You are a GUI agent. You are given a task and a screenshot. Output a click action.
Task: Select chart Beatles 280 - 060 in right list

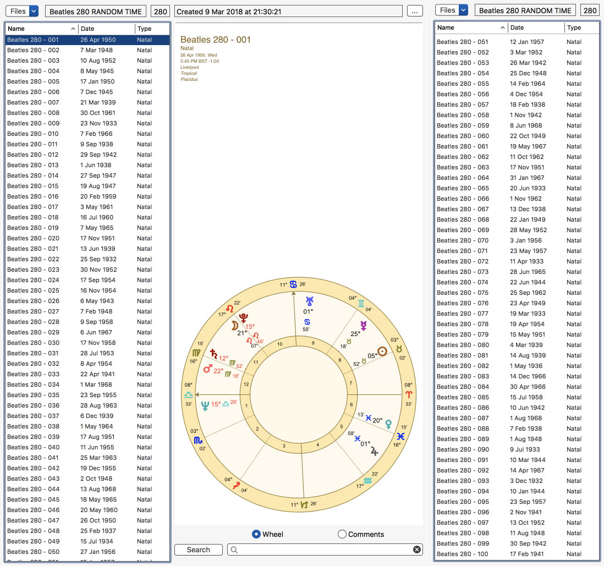point(517,136)
